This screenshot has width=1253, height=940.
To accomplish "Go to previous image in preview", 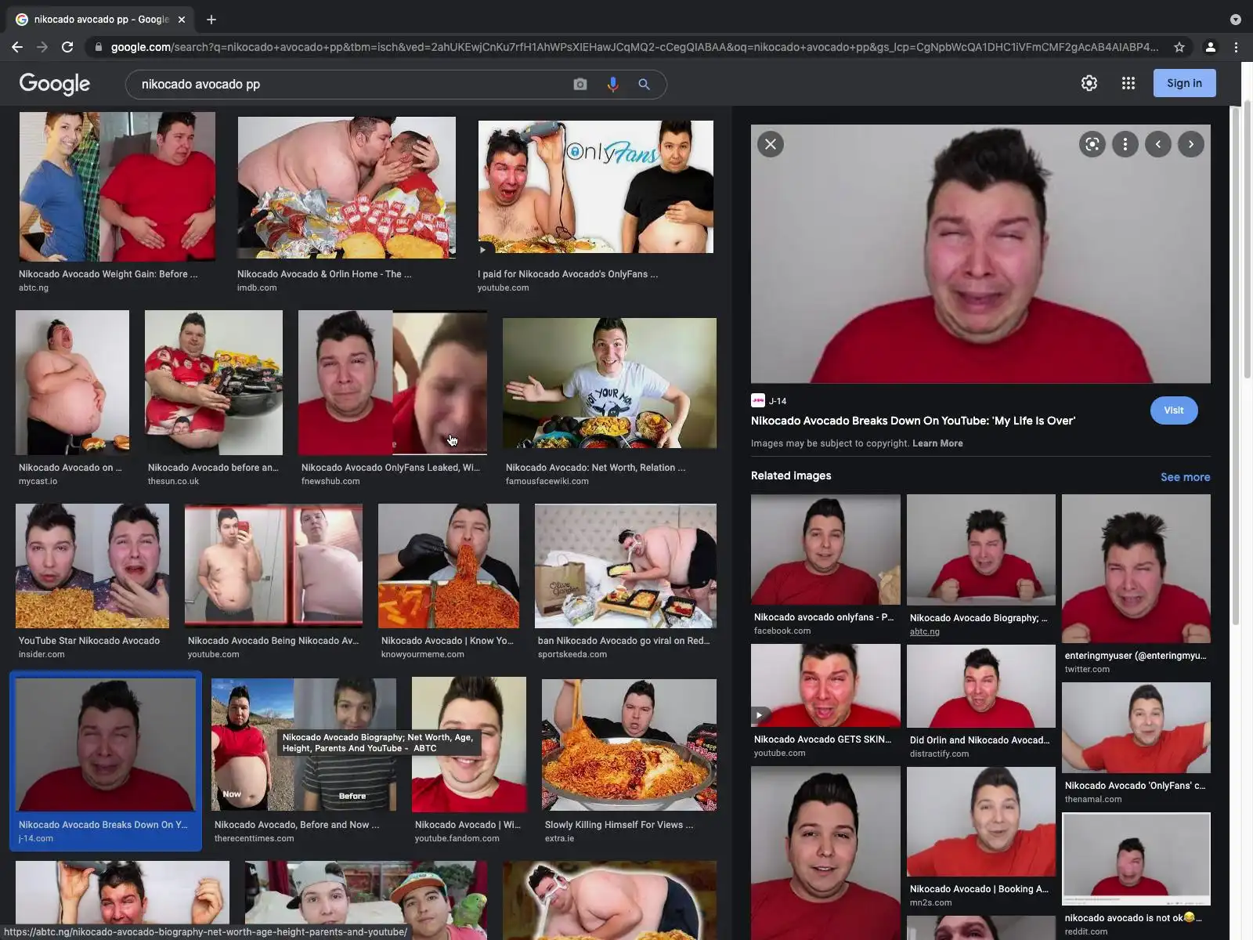I will coord(1158,144).
